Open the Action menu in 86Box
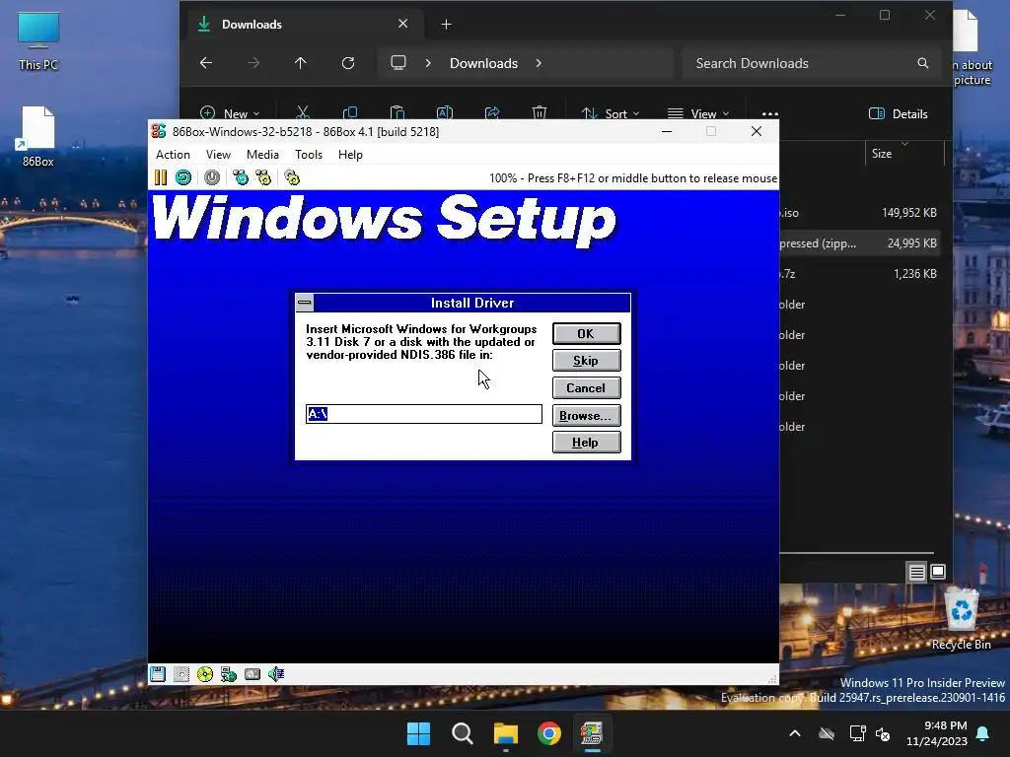The image size is (1010, 757). (173, 155)
